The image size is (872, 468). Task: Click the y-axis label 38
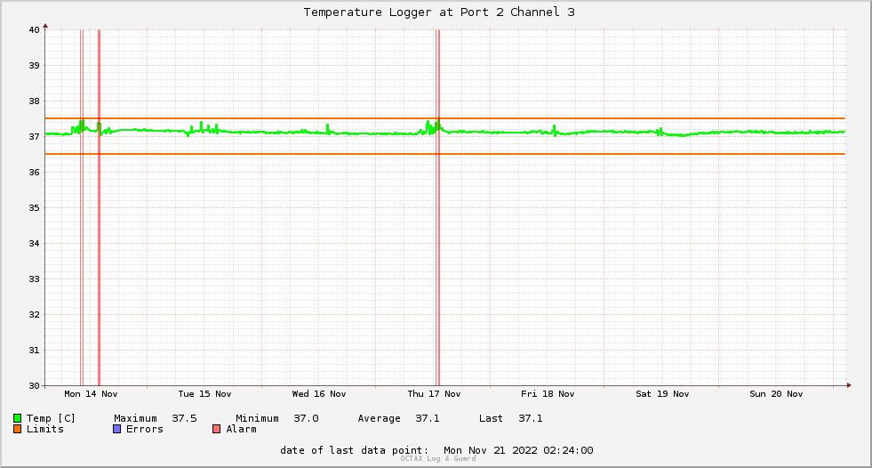coord(35,101)
